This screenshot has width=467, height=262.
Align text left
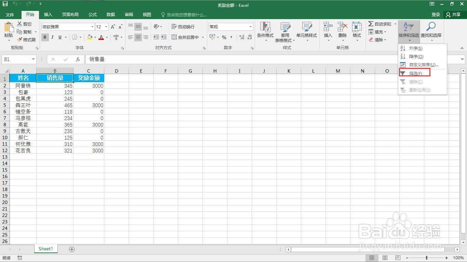click(x=131, y=37)
